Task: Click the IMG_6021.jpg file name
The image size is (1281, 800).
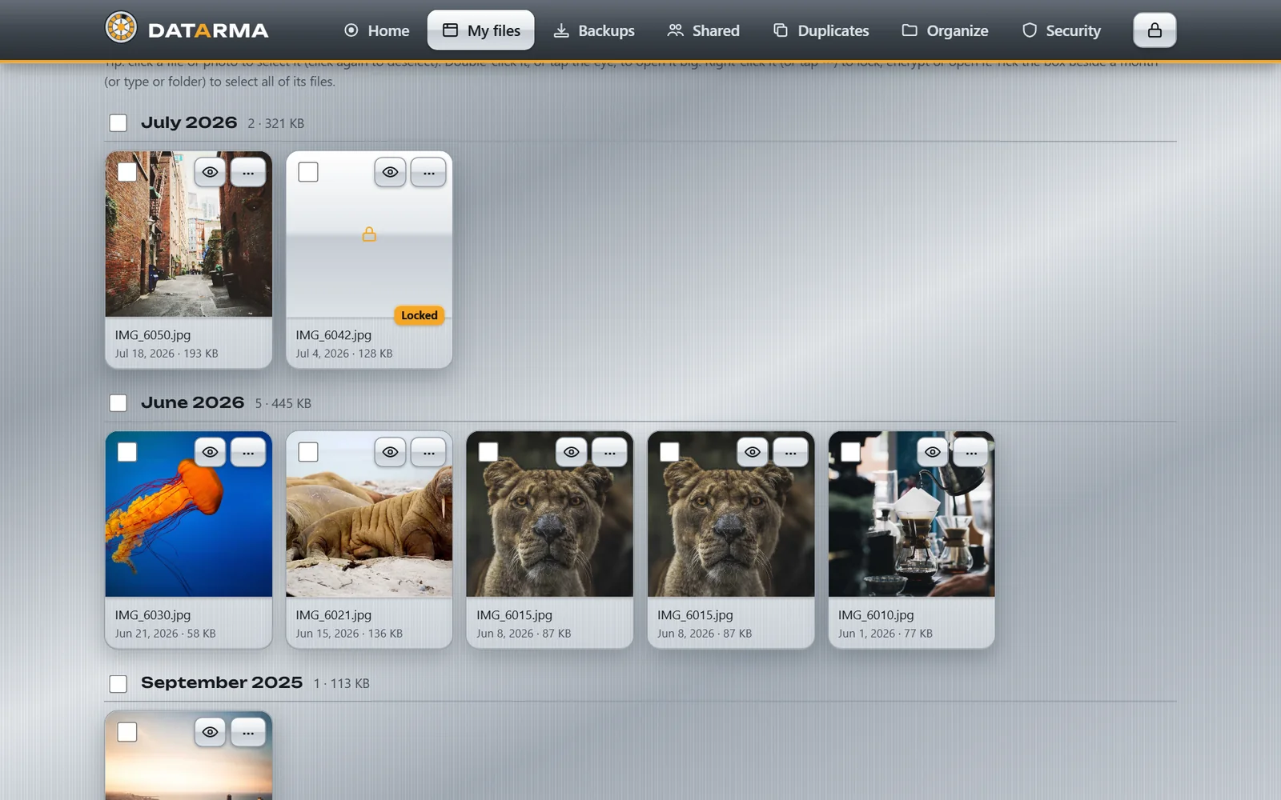Action: (333, 615)
